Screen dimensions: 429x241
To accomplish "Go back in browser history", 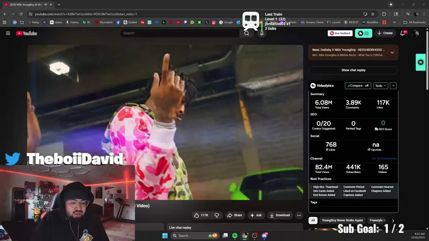I will [5, 14].
